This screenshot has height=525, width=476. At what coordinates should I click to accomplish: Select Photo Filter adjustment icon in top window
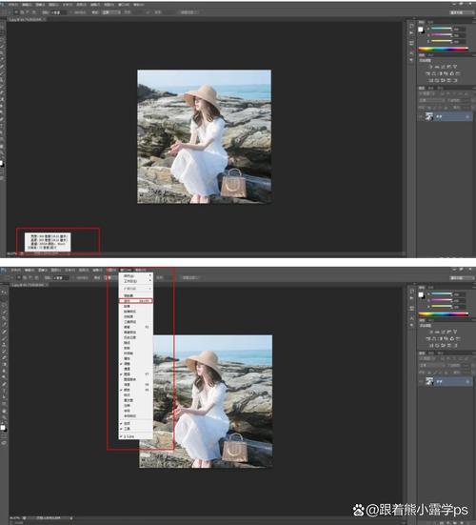pos(446,73)
